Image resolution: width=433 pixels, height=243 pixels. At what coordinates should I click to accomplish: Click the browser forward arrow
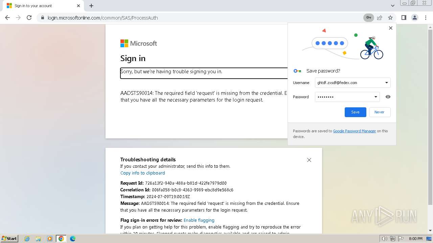tap(18, 18)
